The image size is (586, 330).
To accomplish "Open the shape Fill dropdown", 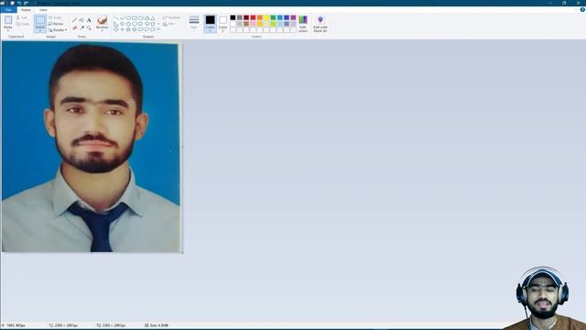I will (170, 24).
